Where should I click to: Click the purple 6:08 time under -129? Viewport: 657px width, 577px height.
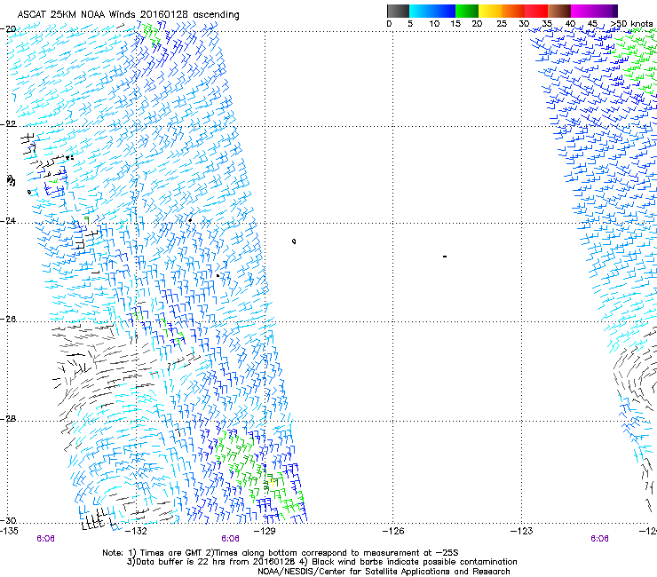click(x=231, y=539)
